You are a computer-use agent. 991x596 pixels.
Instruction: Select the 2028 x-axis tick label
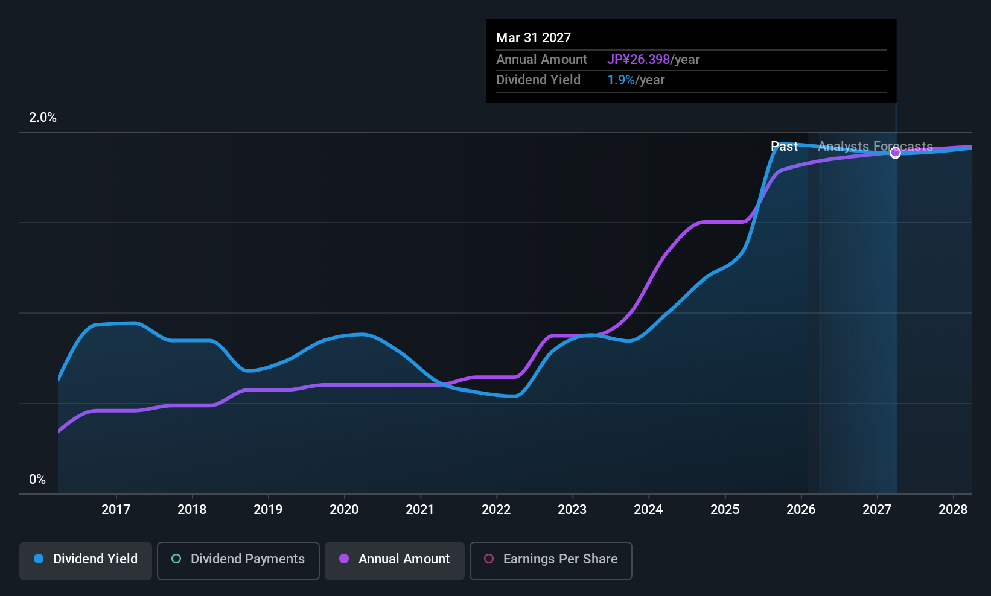(x=953, y=510)
